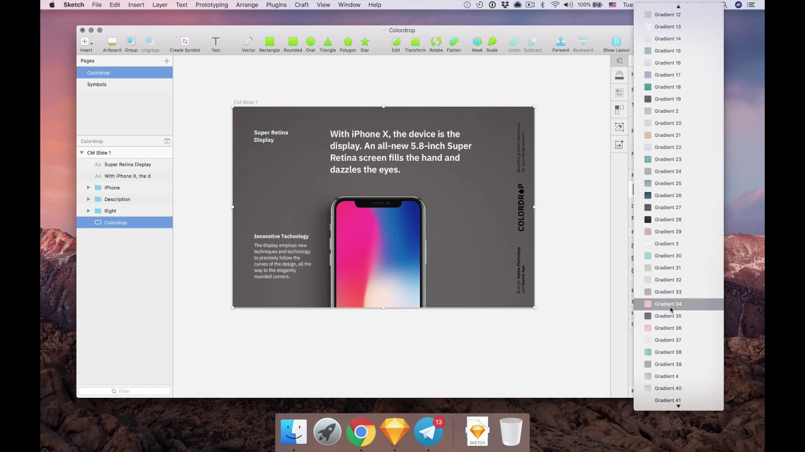Click the layer Filter search field
805x452 pixels.
[x=125, y=391]
